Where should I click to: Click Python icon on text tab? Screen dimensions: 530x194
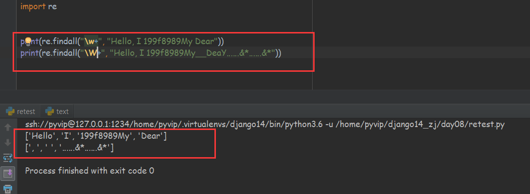(50, 112)
